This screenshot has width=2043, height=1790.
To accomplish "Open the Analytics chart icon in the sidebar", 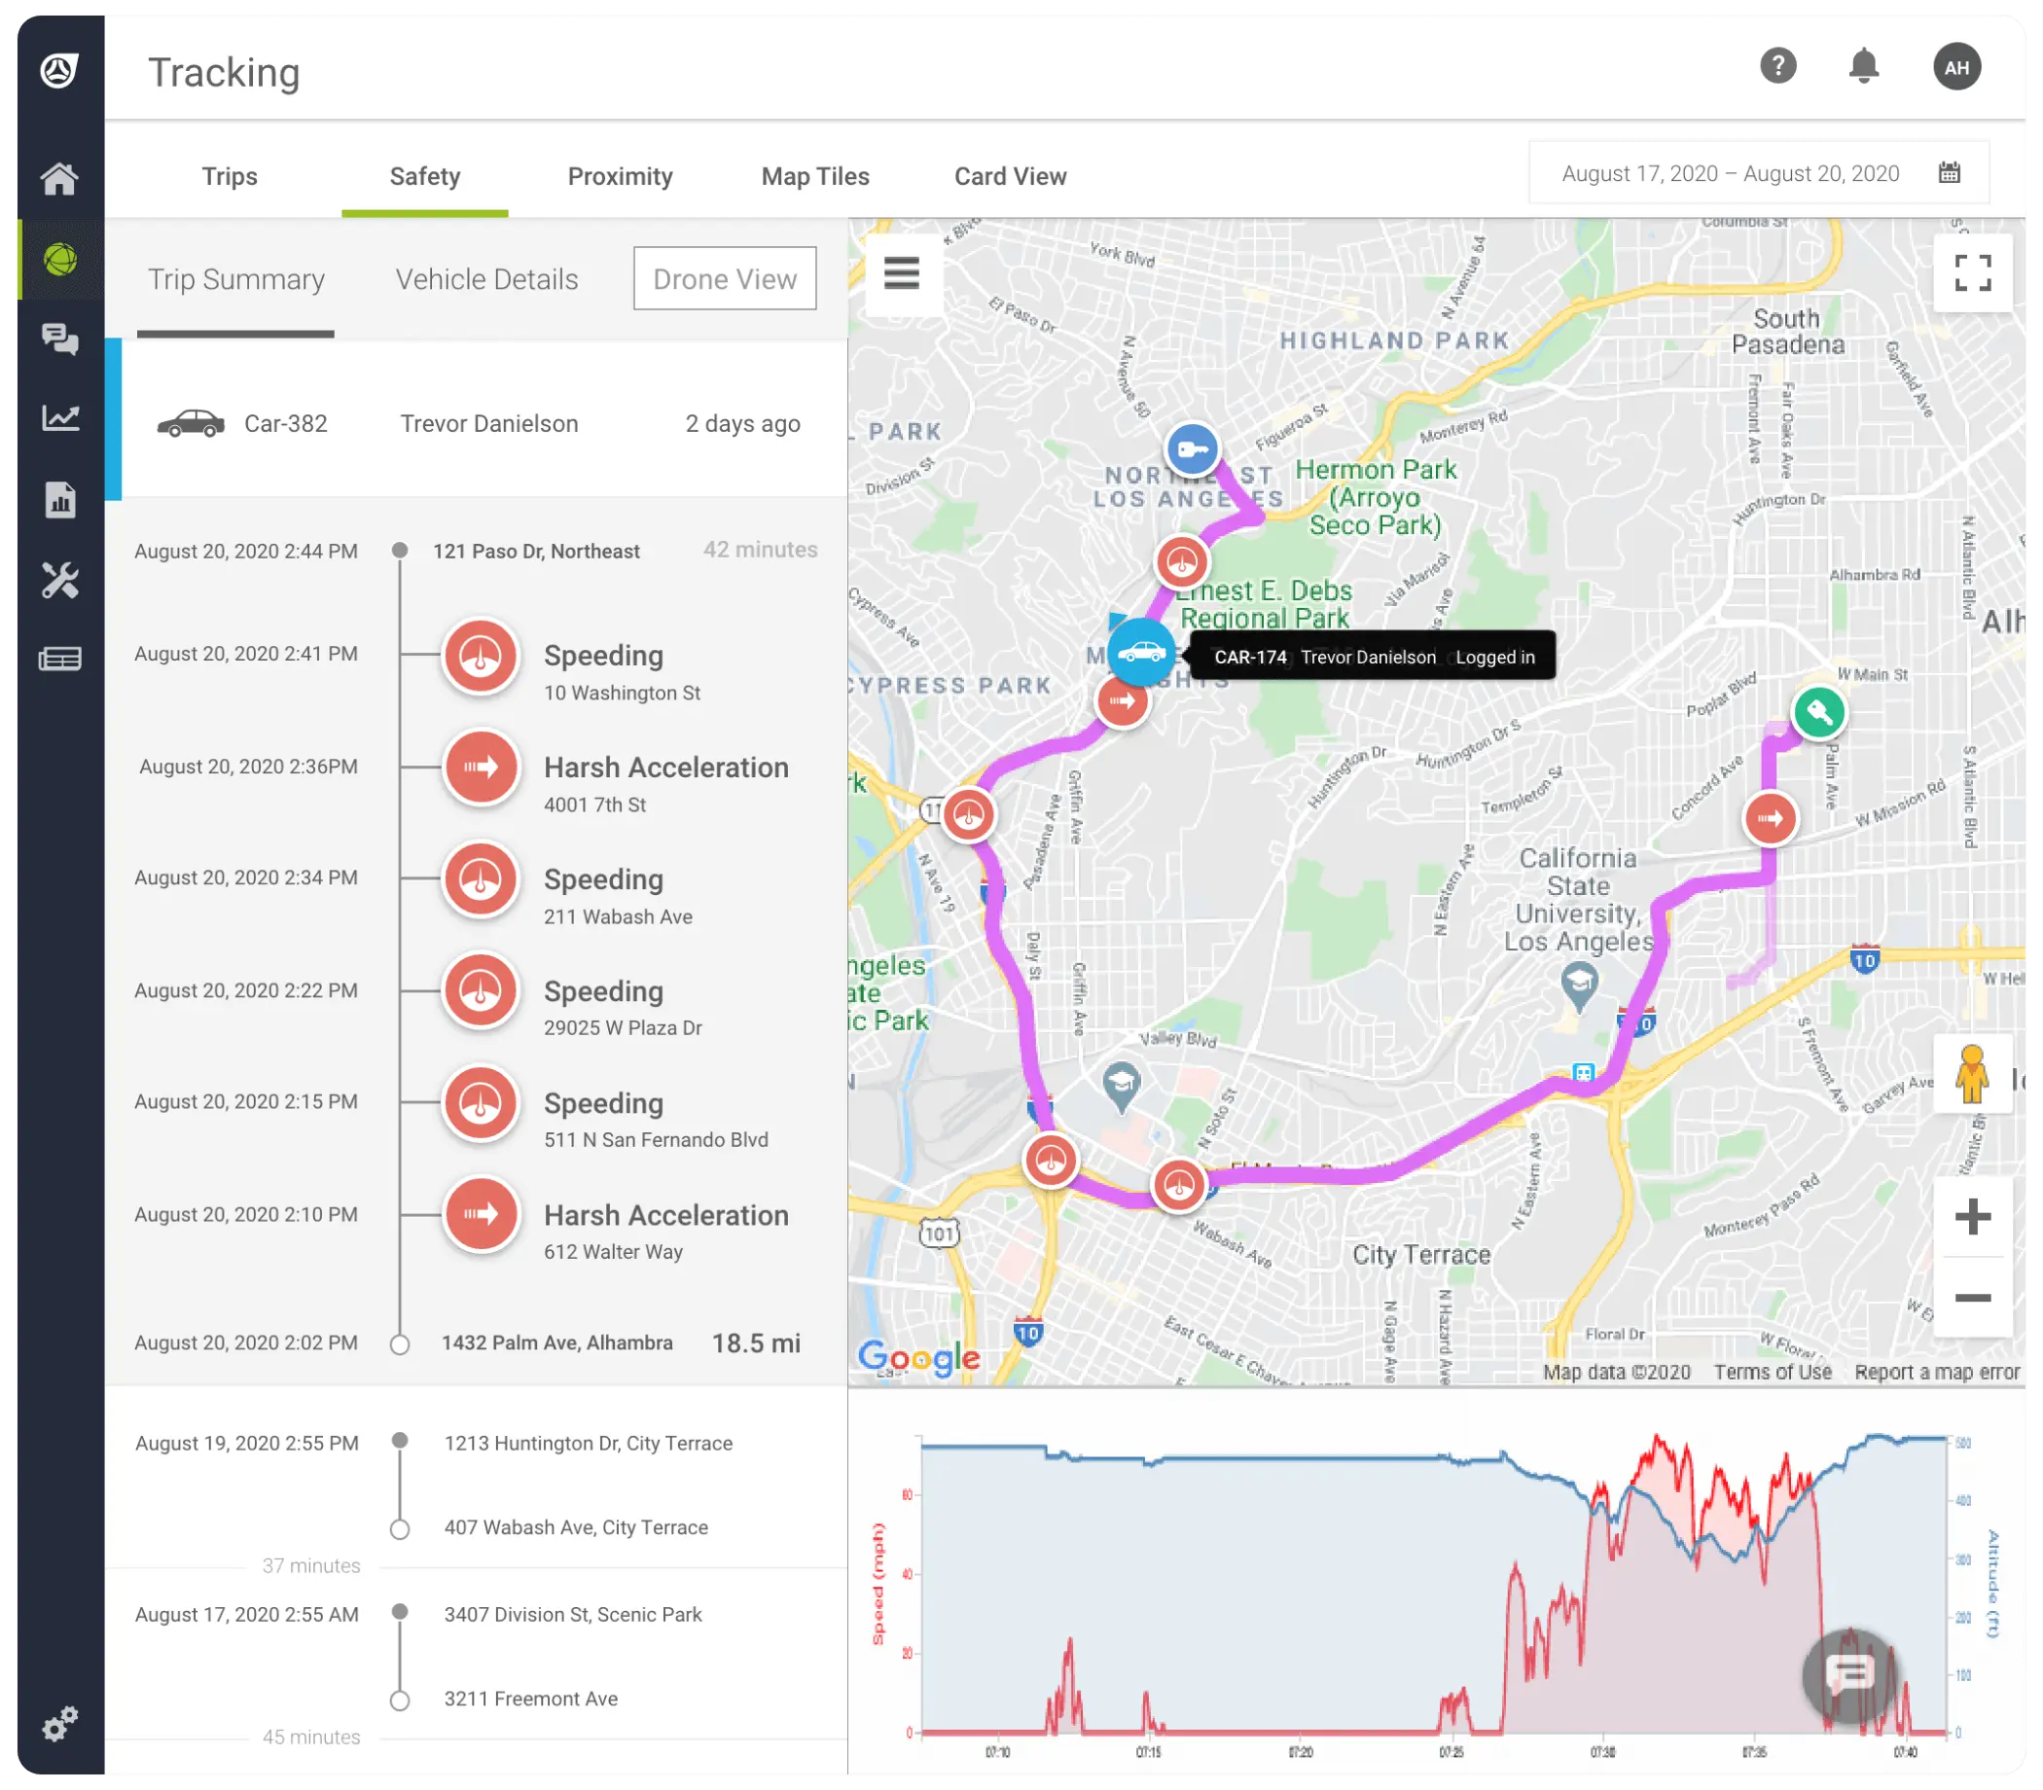I will [60, 418].
